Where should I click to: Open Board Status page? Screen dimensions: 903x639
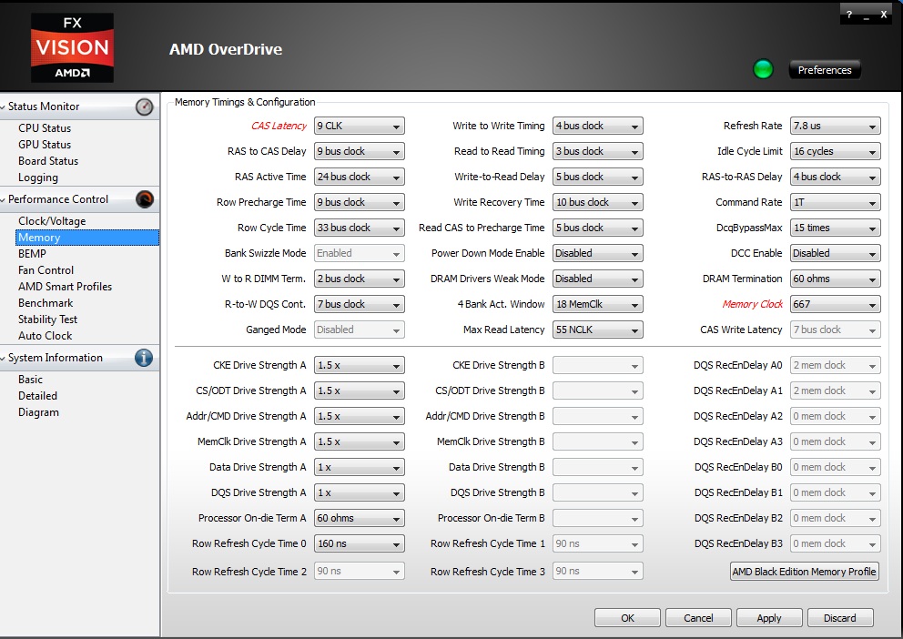click(48, 161)
